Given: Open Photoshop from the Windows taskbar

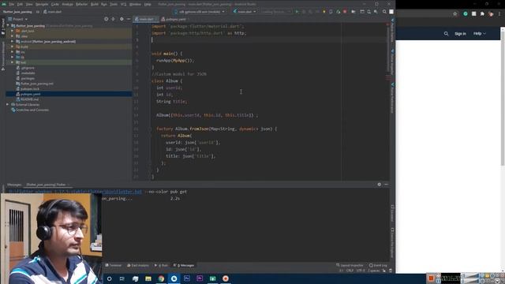Looking at the screenshot, I should (x=187, y=278).
